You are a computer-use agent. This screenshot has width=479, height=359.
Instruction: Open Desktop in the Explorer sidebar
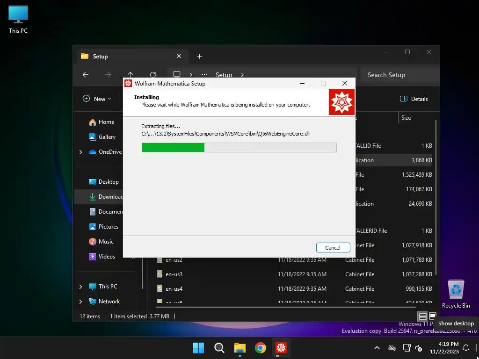(x=103, y=182)
